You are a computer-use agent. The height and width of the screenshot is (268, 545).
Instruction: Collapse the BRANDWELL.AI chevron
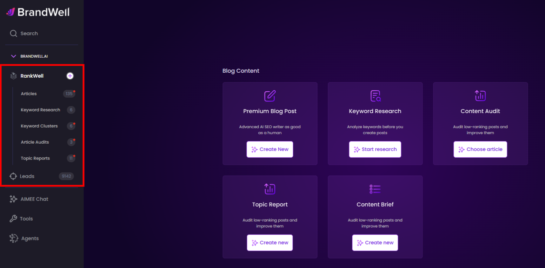point(13,56)
